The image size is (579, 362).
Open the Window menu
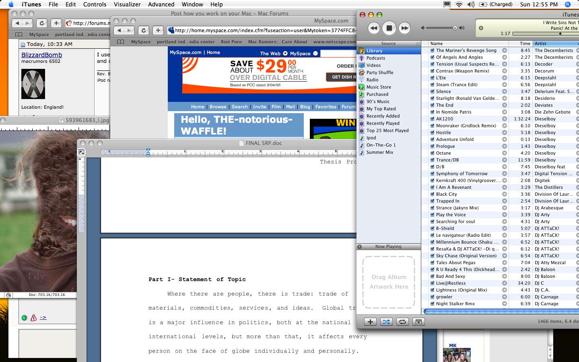tap(192, 4)
